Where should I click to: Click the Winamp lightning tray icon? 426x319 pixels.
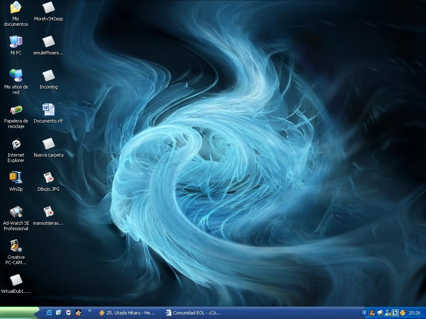(403, 313)
